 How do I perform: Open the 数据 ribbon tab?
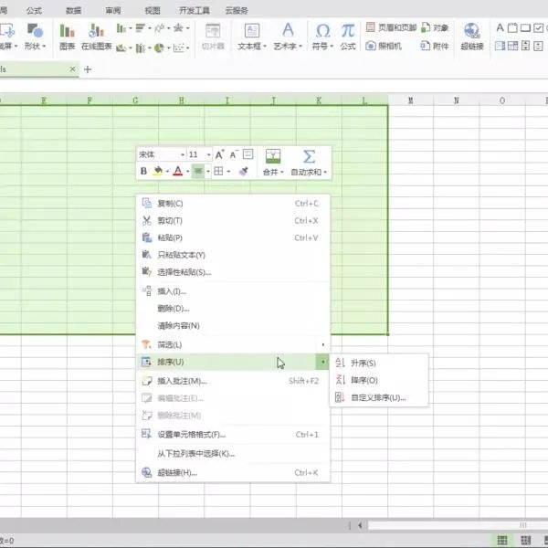pos(73,10)
